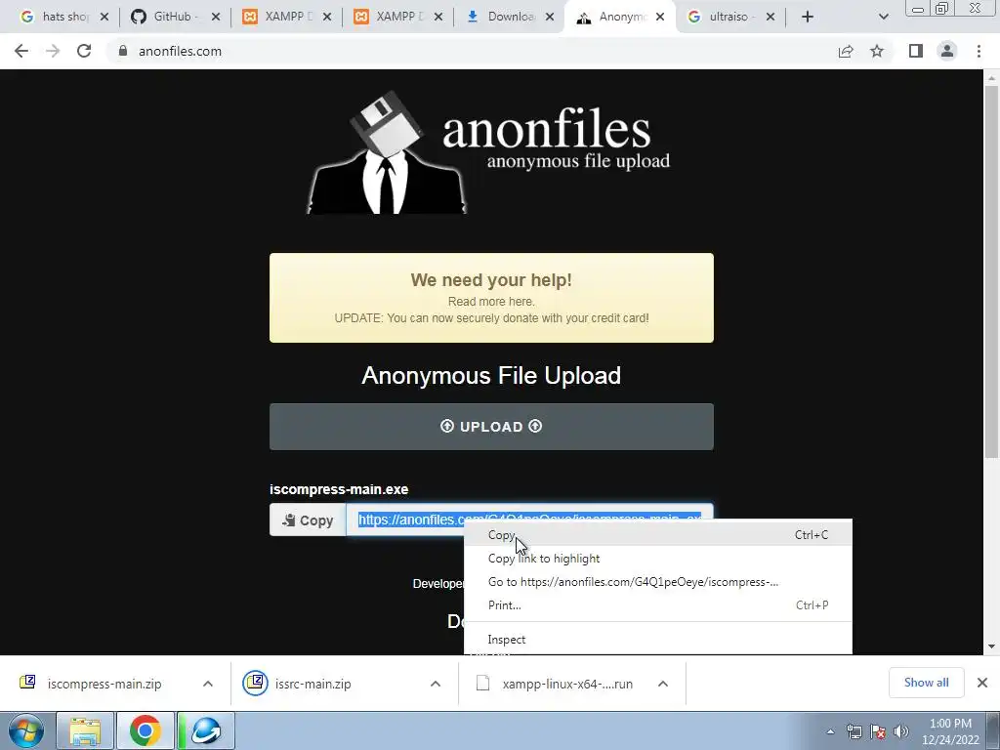1000x750 pixels.
Task: Click Show all downloads
Action: [926, 683]
